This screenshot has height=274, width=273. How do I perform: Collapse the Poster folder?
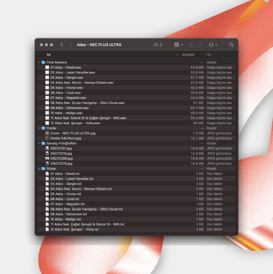click(x=39, y=128)
